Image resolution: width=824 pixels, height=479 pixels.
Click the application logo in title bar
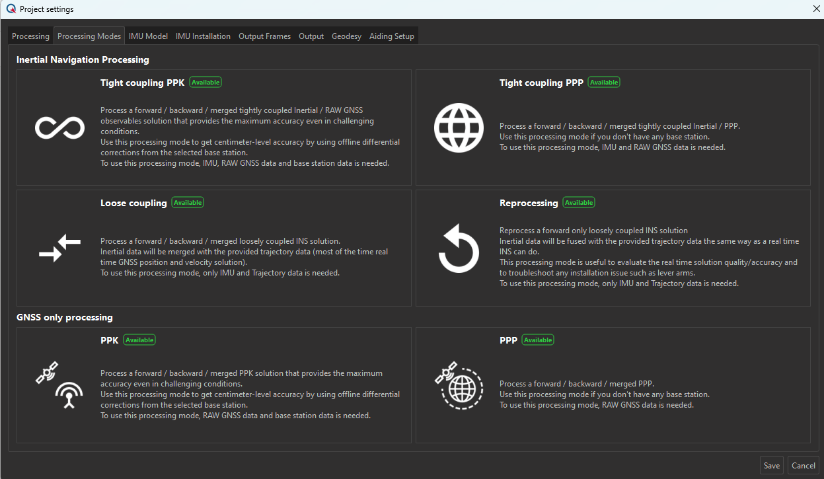click(x=11, y=9)
